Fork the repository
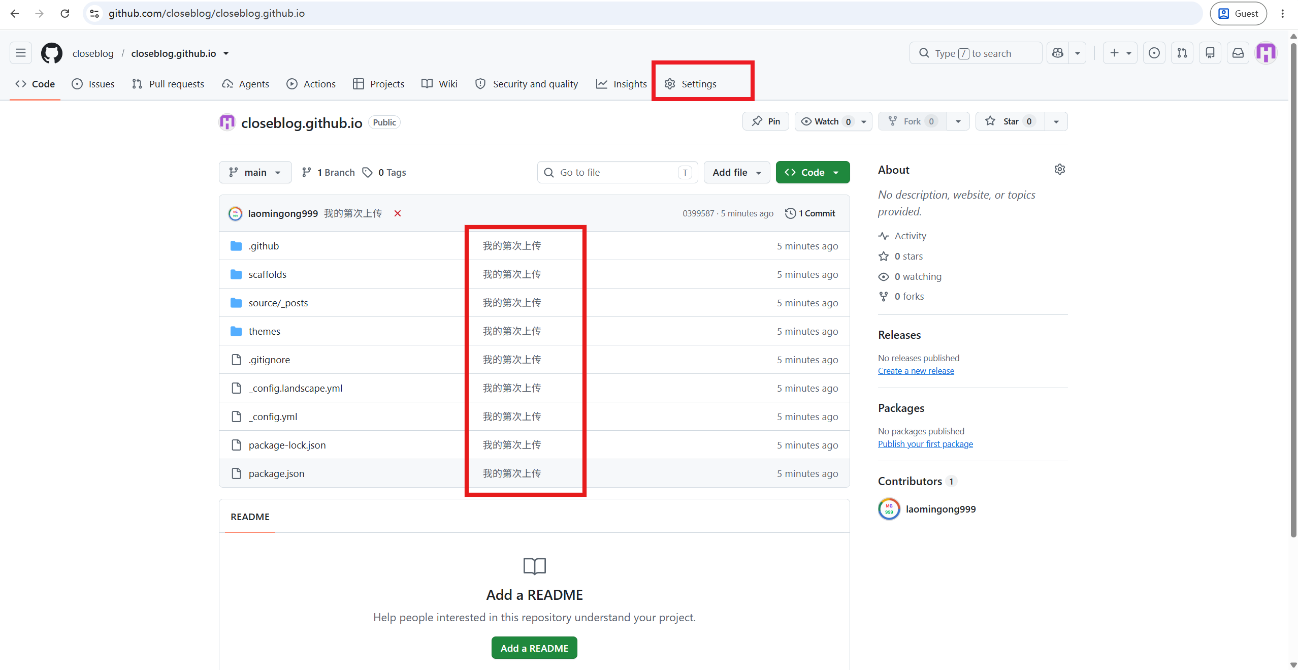 [x=913, y=121]
